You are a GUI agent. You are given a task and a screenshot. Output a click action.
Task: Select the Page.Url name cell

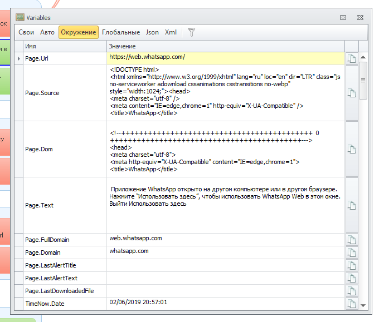(65, 58)
